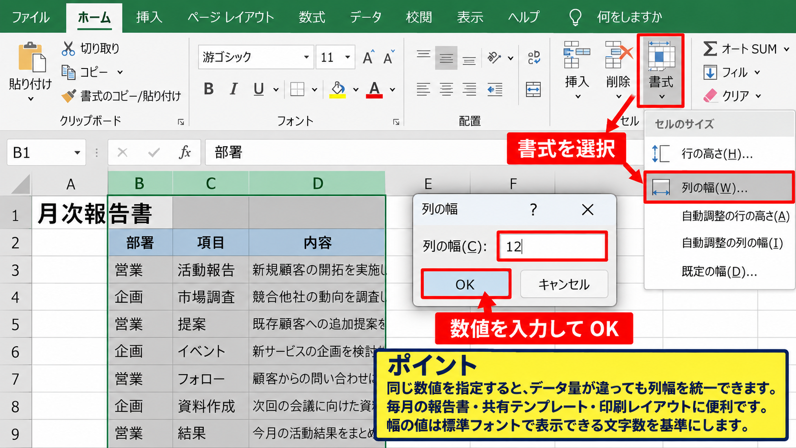Click the fx insert function icon
Viewport: 796px width, 448px height.
click(185, 152)
